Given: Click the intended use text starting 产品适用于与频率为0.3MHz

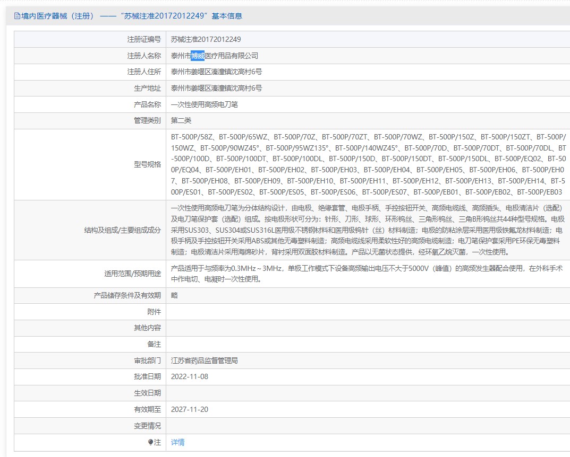Looking at the screenshot, I should [367, 274].
